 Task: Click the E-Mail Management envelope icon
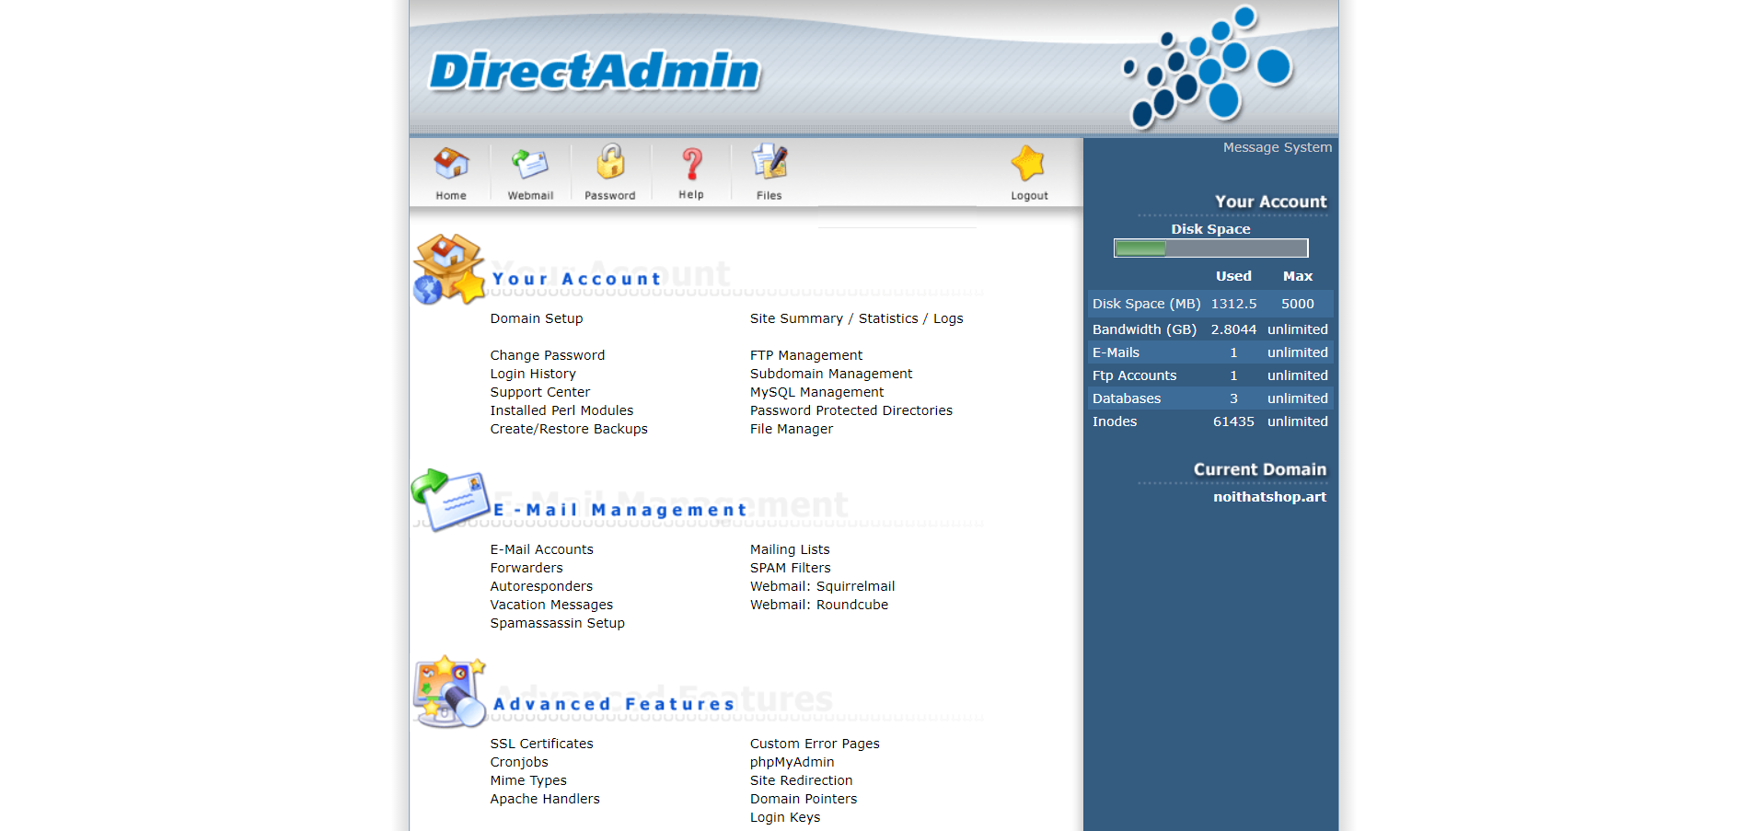[449, 500]
